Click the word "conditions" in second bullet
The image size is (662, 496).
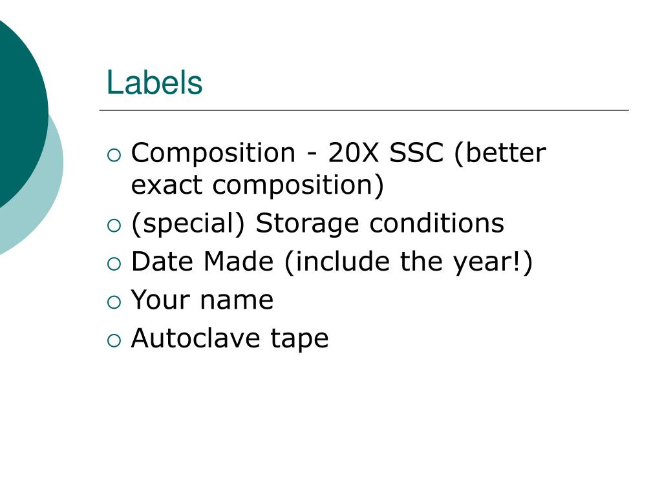coord(437,223)
